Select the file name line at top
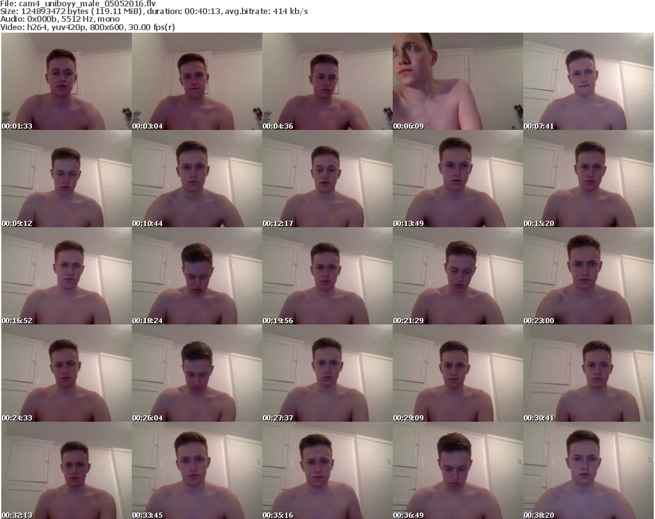Viewport: 655px width, 519px height. tap(78, 4)
